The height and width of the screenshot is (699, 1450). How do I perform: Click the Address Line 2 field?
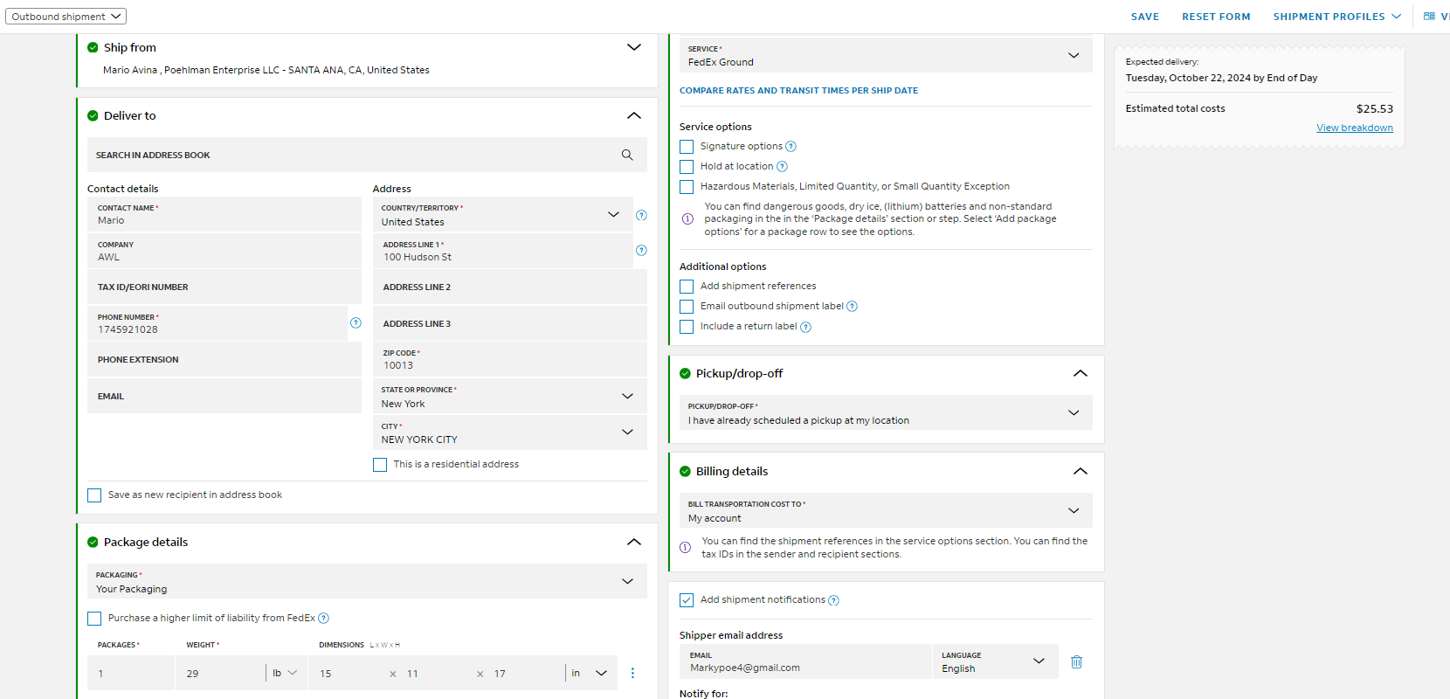point(510,287)
